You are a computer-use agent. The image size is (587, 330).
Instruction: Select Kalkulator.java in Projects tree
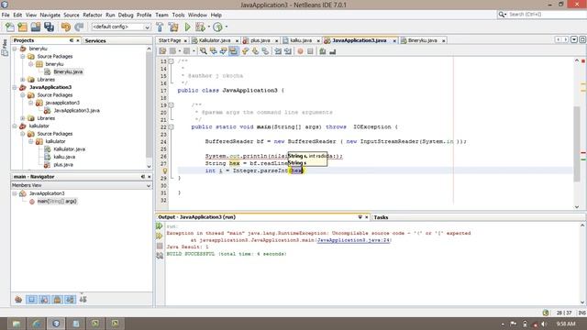[x=69, y=149]
